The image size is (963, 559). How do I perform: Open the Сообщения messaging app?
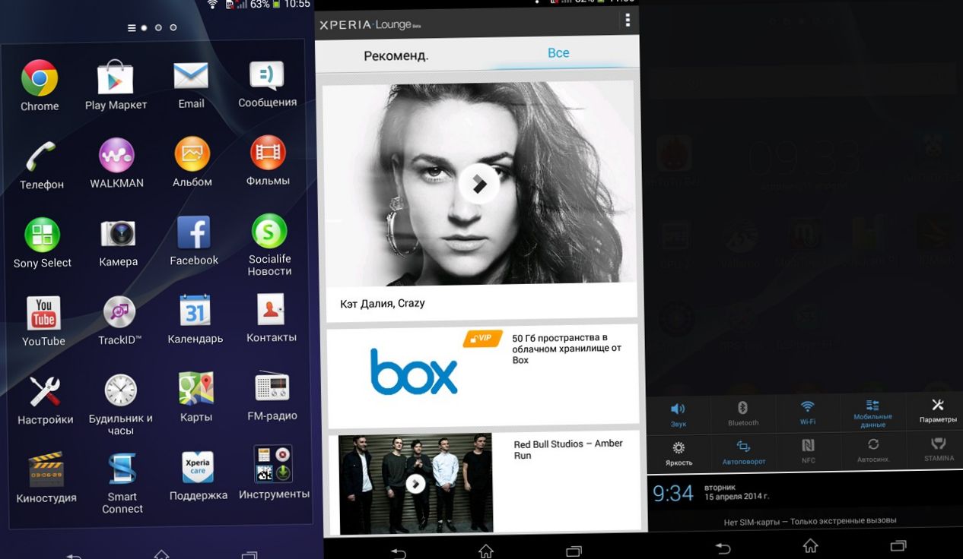pyautogui.click(x=267, y=76)
